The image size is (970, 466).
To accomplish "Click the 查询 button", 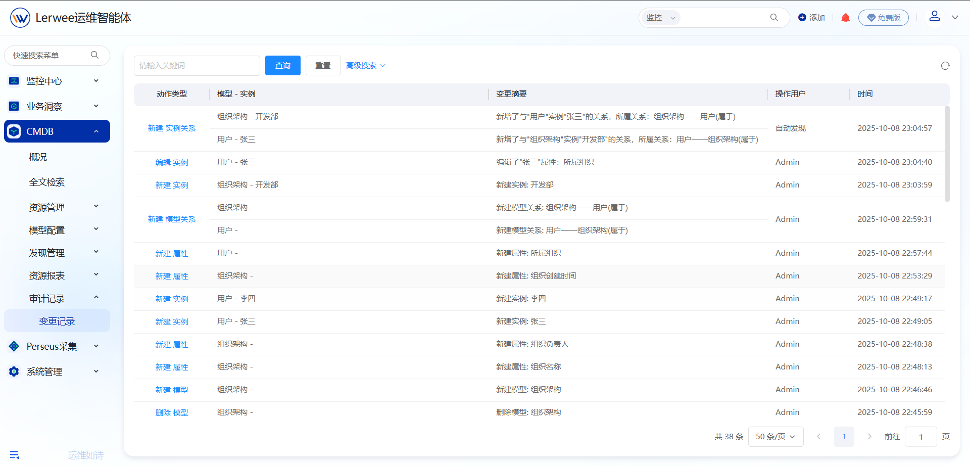I will click(283, 66).
